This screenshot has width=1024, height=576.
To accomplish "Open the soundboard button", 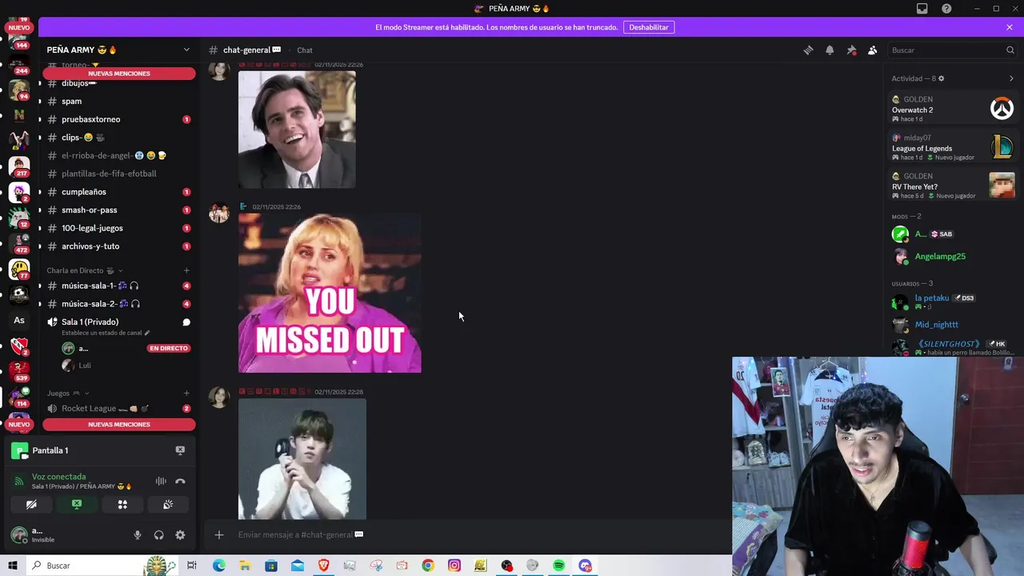I will coord(168,505).
